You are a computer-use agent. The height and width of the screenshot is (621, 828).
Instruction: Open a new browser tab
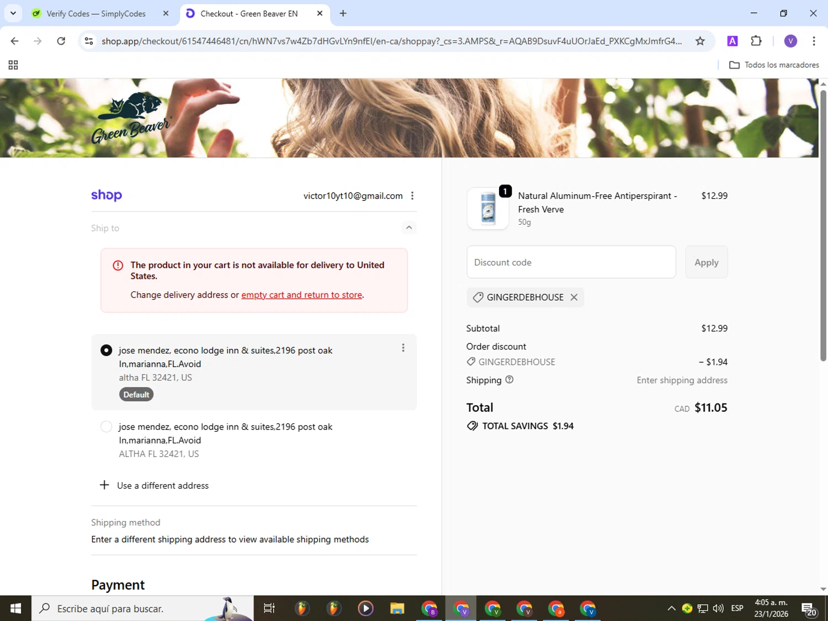343,14
